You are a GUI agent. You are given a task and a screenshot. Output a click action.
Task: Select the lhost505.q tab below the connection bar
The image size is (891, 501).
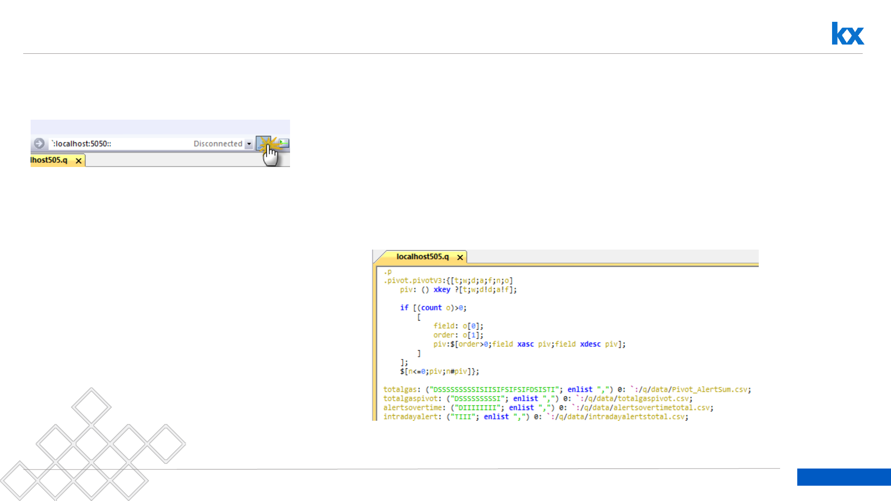pos(49,160)
